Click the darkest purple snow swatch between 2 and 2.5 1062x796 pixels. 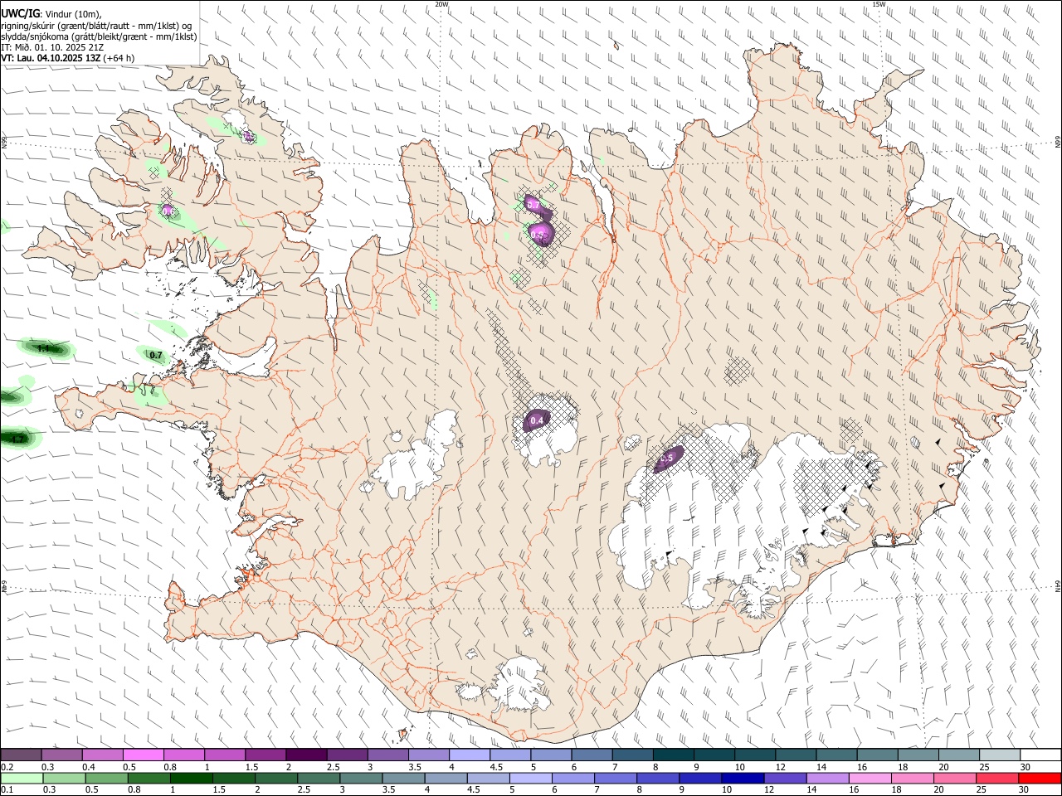coord(305,755)
